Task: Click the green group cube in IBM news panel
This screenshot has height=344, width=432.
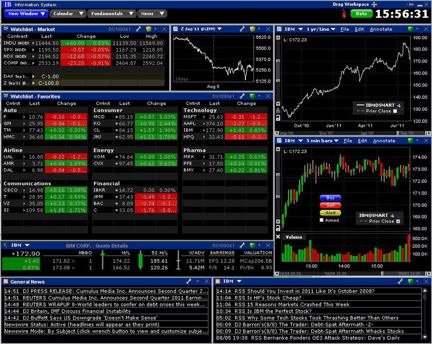Action: tap(411, 281)
